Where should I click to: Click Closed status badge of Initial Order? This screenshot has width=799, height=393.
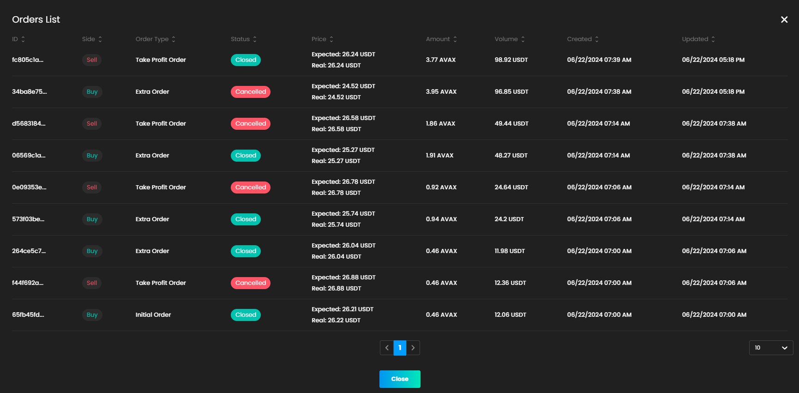246,315
